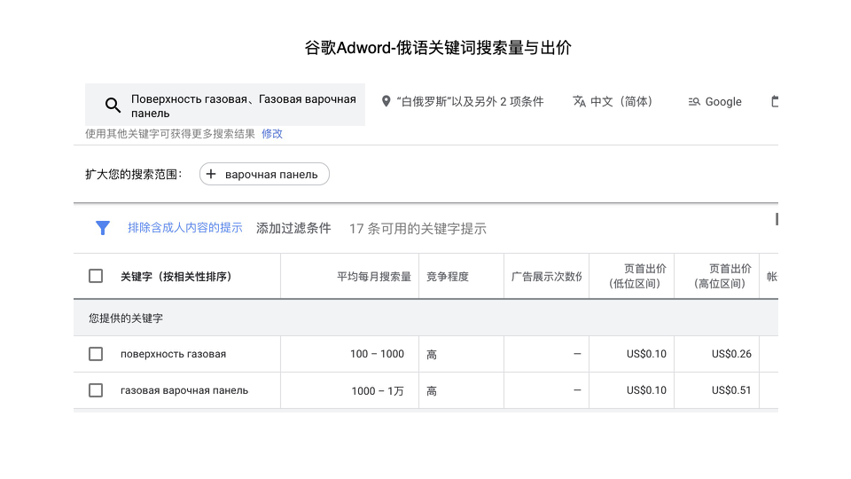851x479 pixels.
Task: Check the газовая варочная панель row checkbox
Action: click(x=96, y=390)
